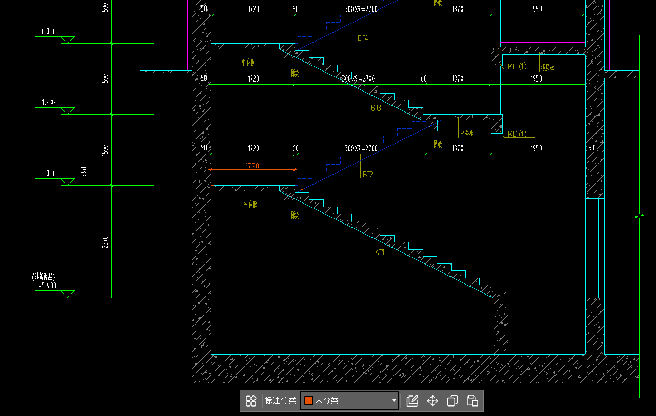Click the edit annotation pencil icon

click(x=413, y=401)
